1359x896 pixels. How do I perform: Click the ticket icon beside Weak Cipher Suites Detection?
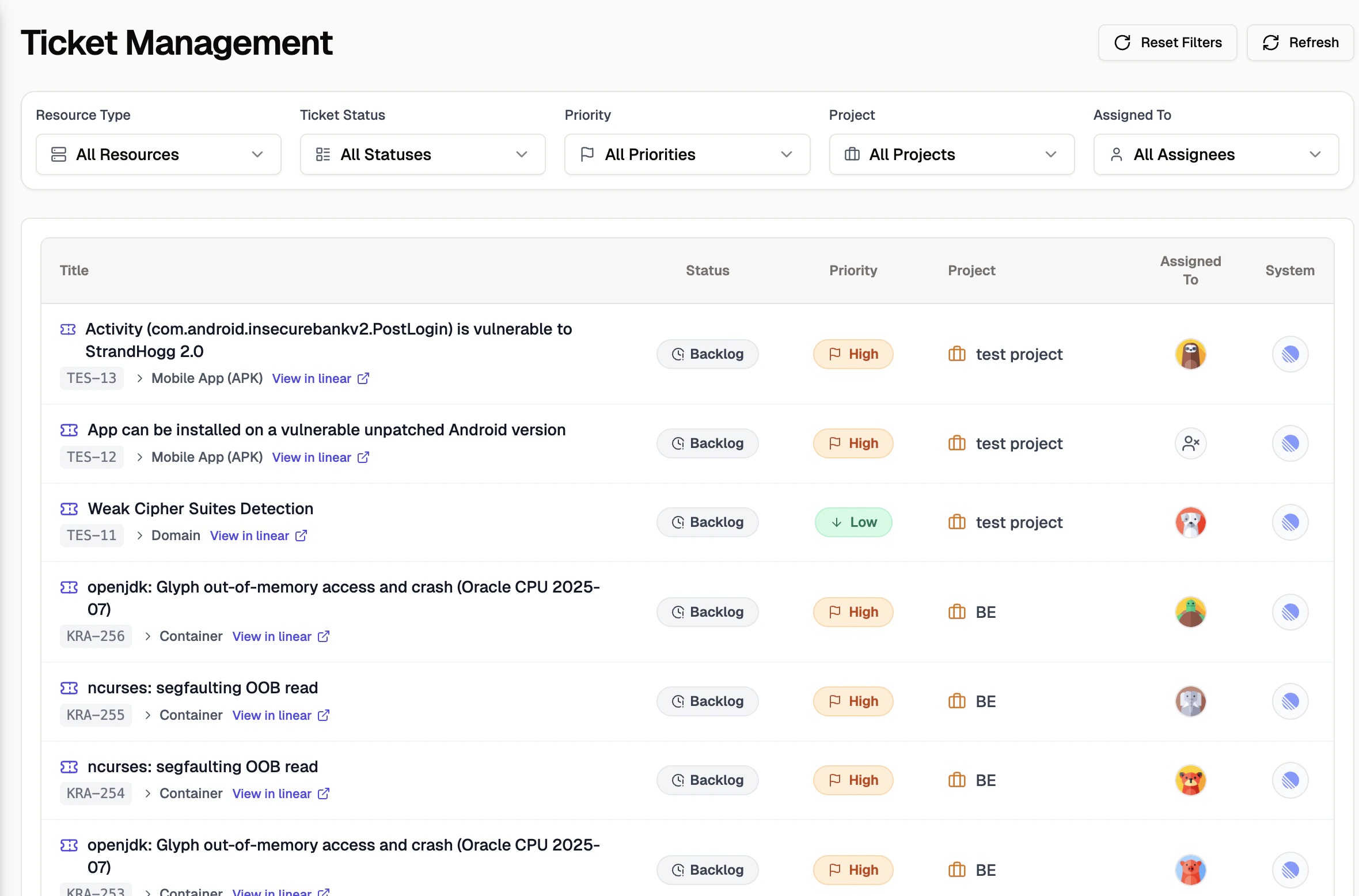click(69, 508)
